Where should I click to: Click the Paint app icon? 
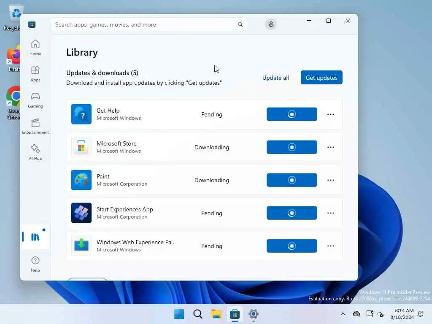81,180
